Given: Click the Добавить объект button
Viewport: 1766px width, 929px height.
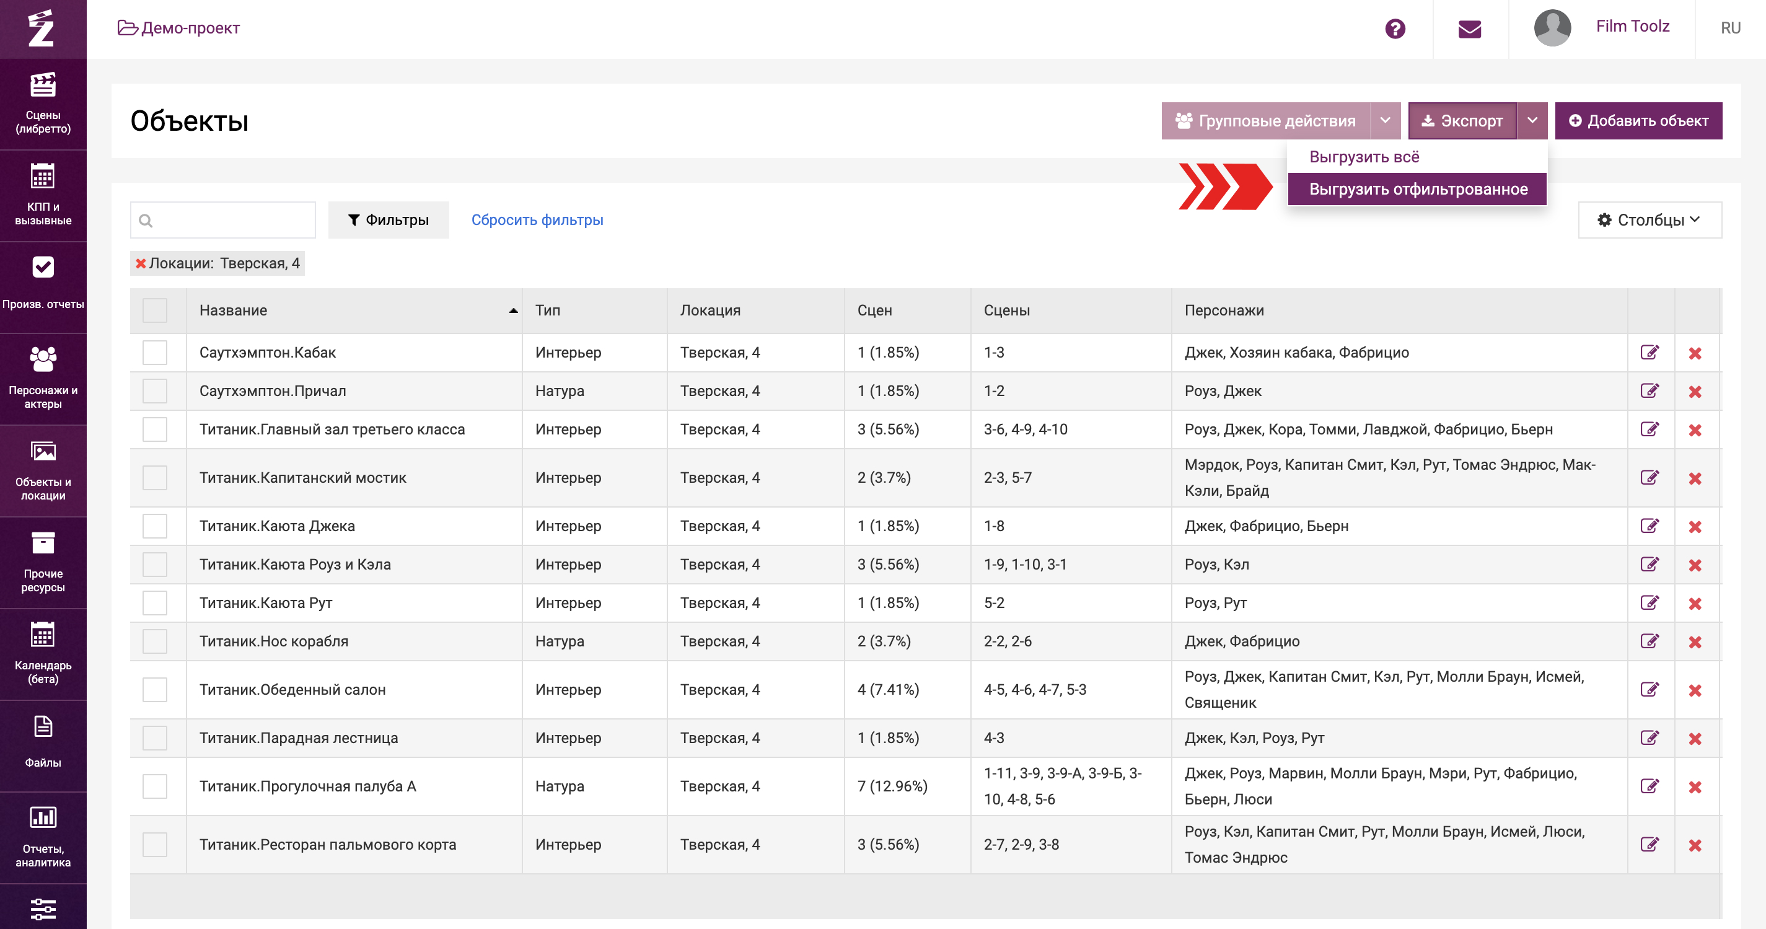Looking at the screenshot, I should pos(1638,121).
